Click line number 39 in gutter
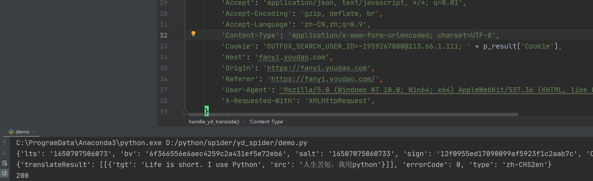Screen dimensions: 593x181 pyautogui.click(x=164, y=112)
